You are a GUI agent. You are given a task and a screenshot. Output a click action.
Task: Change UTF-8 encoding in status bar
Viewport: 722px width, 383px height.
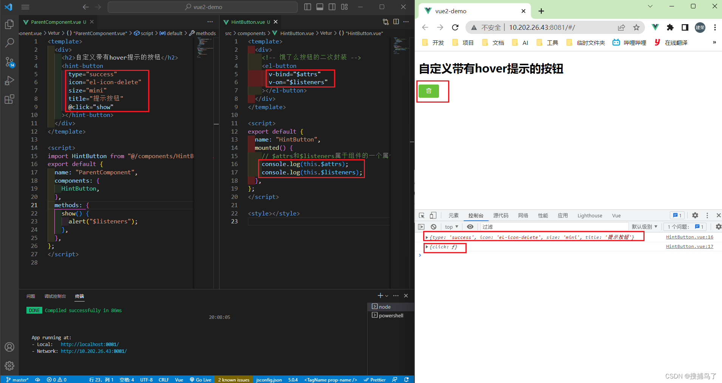tap(146, 380)
